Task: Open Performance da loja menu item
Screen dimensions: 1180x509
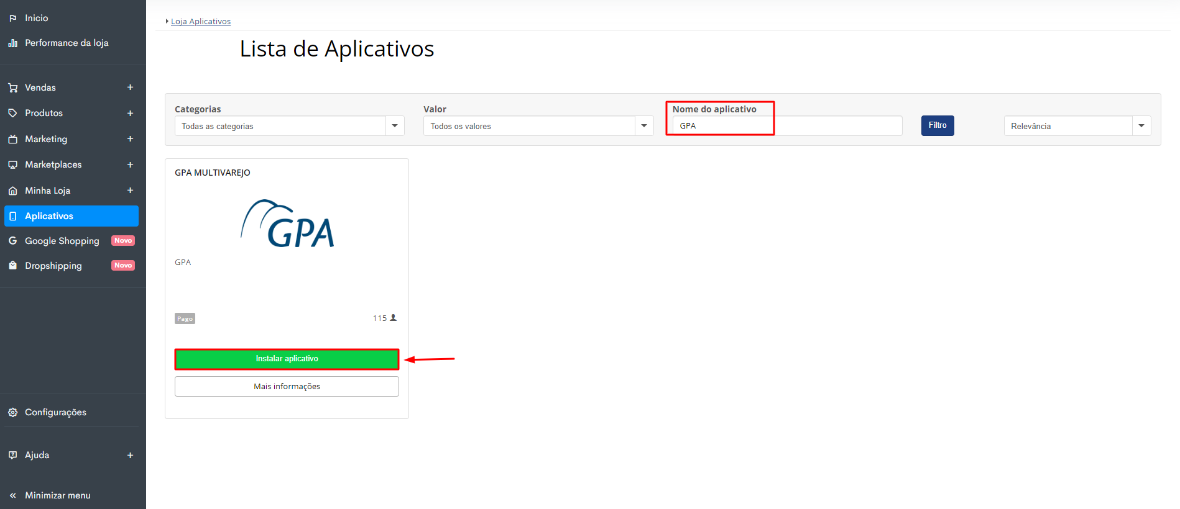Action: click(x=67, y=43)
